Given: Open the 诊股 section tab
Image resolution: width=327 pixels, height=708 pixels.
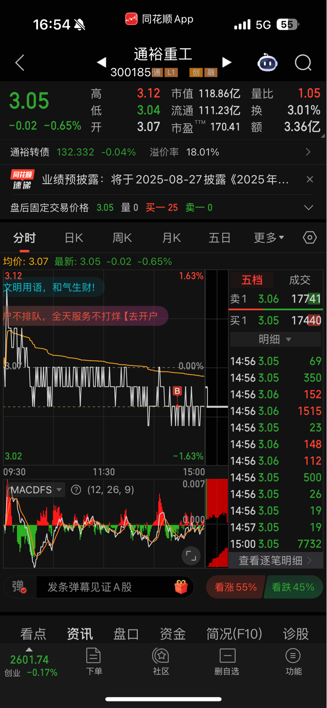Looking at the screenshot, I should pyautogui.click(x=296, y=634).
